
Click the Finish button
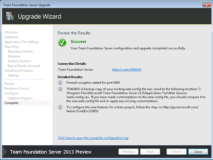(x=177, y=152)
